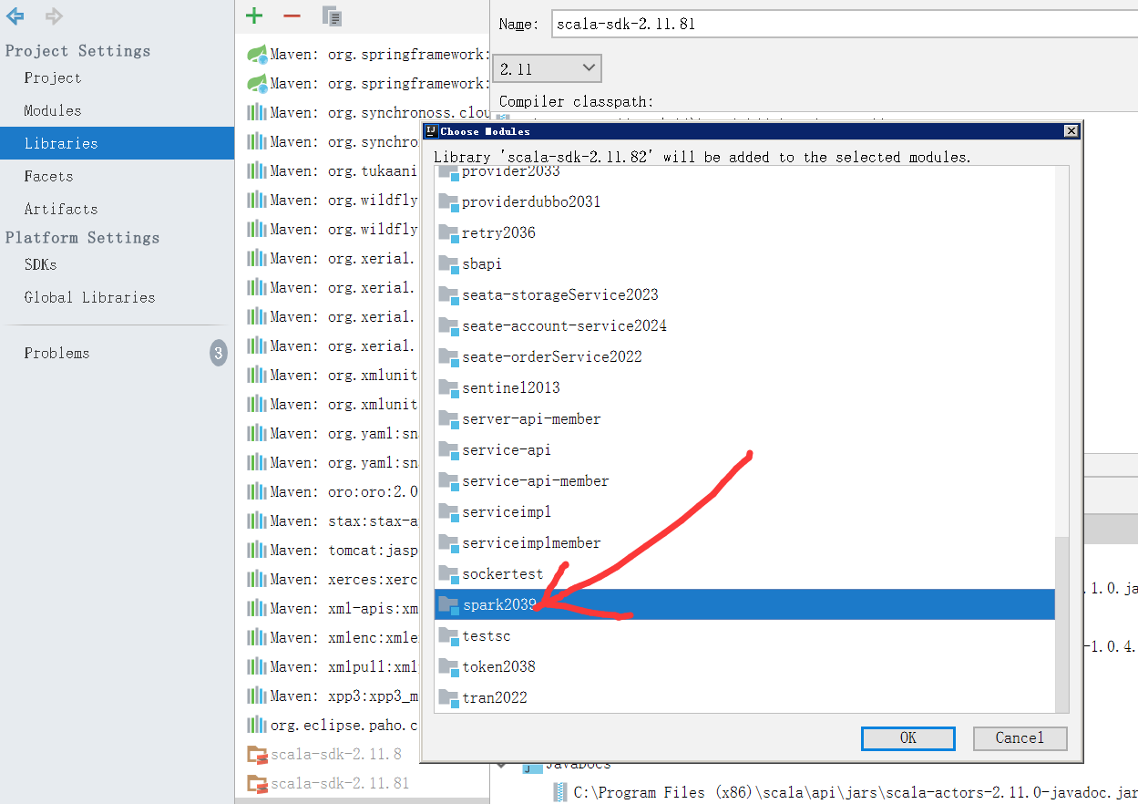Open Global Libraries settings

tap(89, 298)
